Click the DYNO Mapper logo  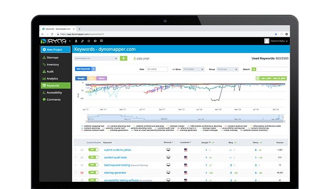tap(54, 41)
